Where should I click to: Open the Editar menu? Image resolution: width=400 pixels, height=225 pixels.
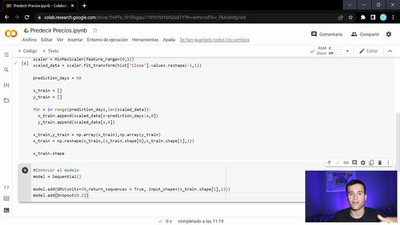point(47,40)
